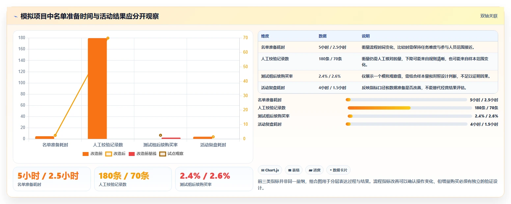Screen dimensions: 511x204
Task: Click x-axis label 测试组后续购买率
Action: 160,145
